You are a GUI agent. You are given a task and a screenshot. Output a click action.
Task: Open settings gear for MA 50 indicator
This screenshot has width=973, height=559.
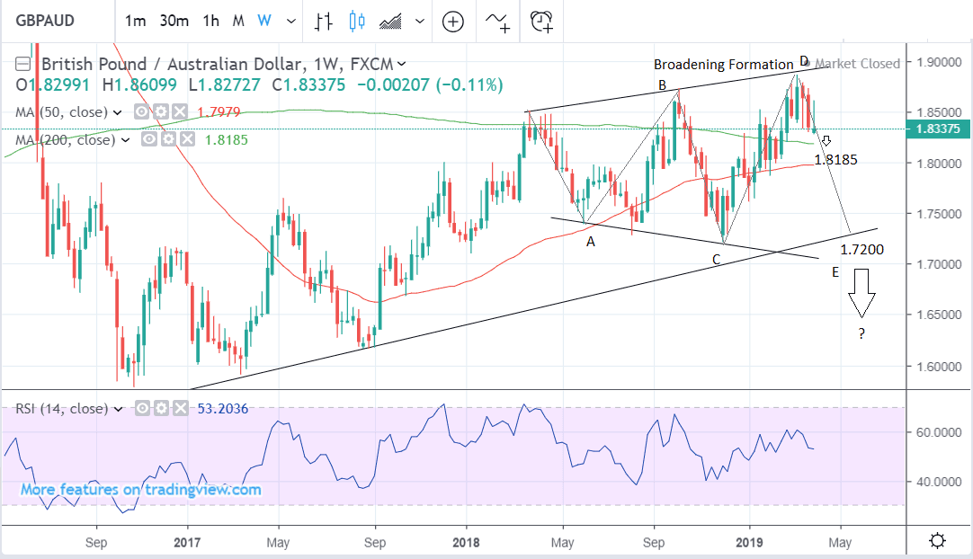pyautogui.click(x=159, y=112)
